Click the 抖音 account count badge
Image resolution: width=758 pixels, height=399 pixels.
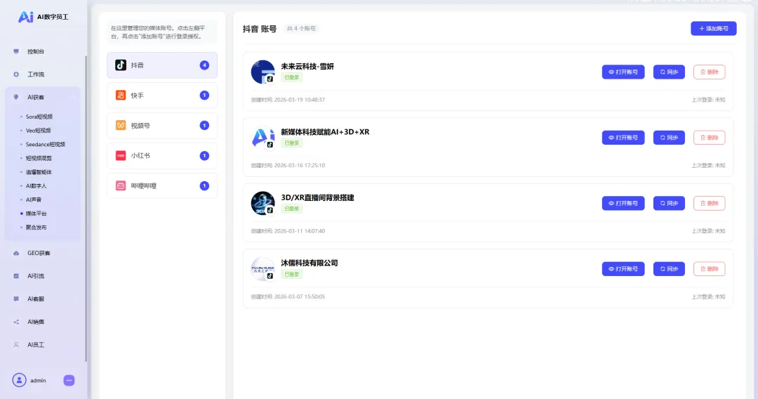pos(204,65)
